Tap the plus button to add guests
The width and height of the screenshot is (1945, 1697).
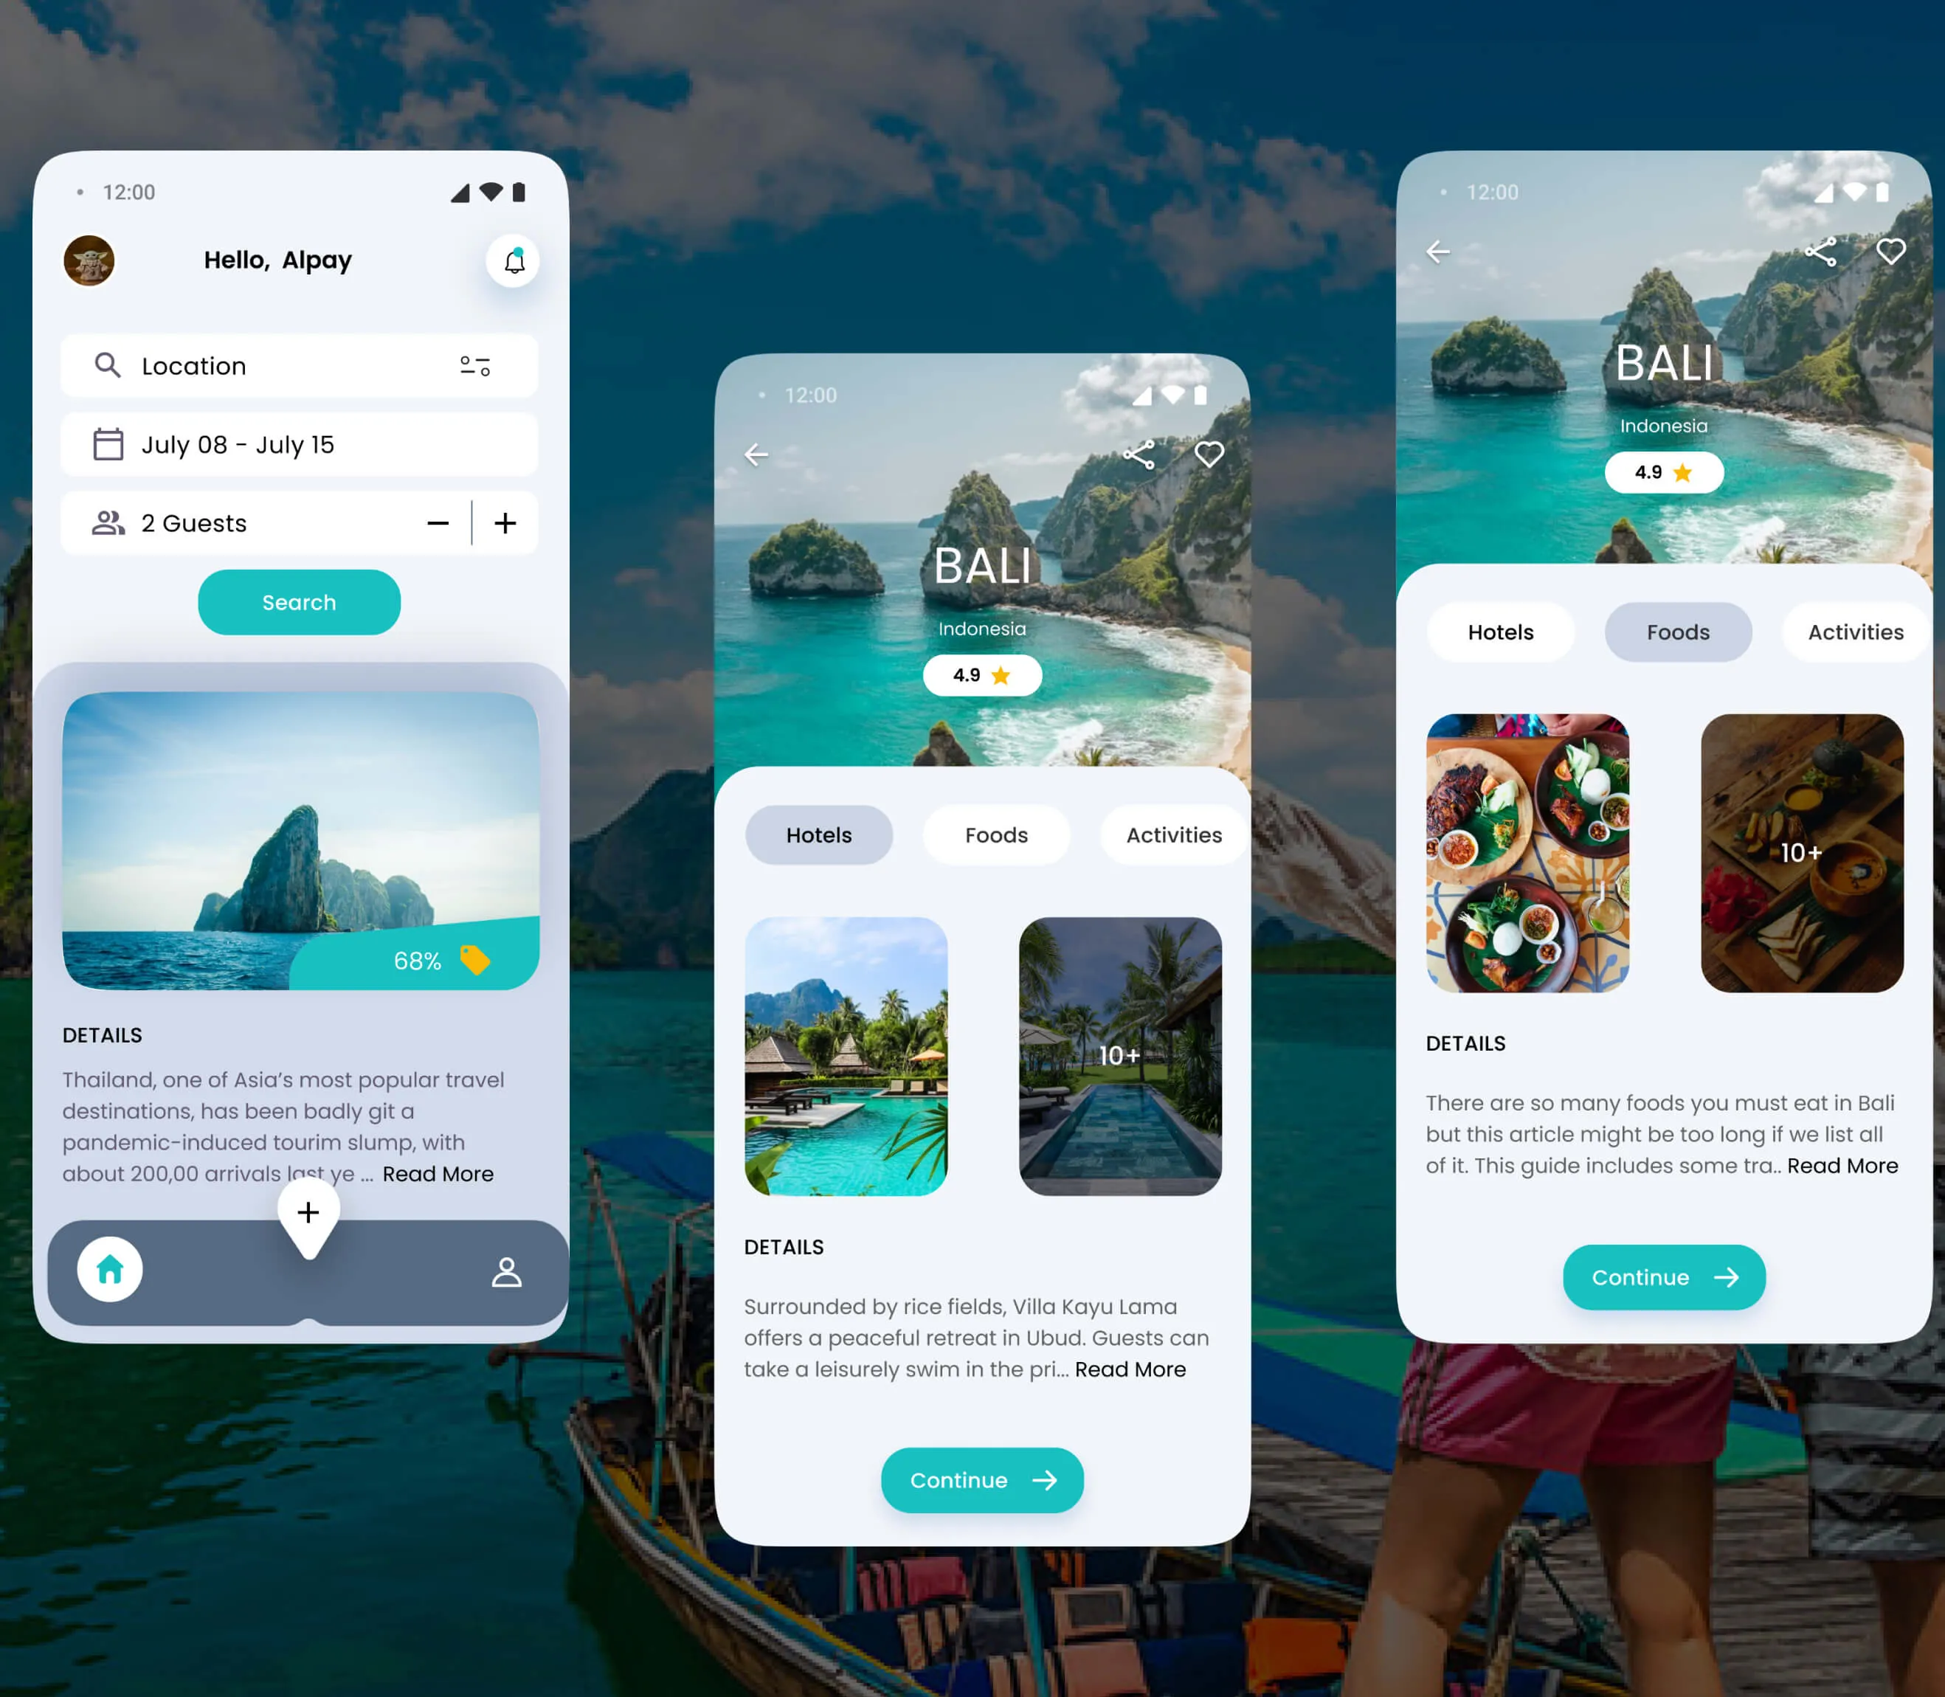(x=506, y=521)
